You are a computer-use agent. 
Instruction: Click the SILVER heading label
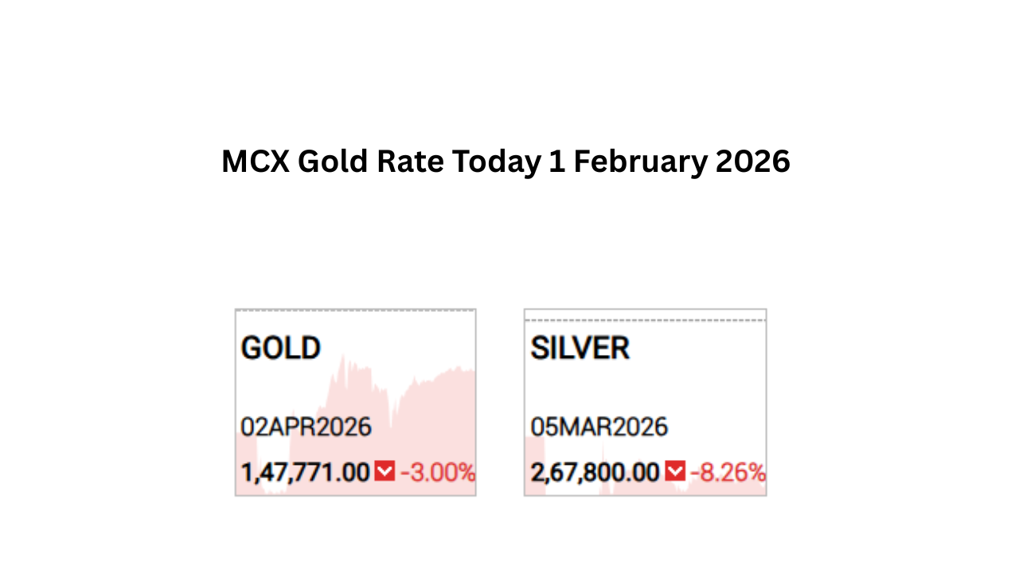pyautogui.click(x=580, y=349)
